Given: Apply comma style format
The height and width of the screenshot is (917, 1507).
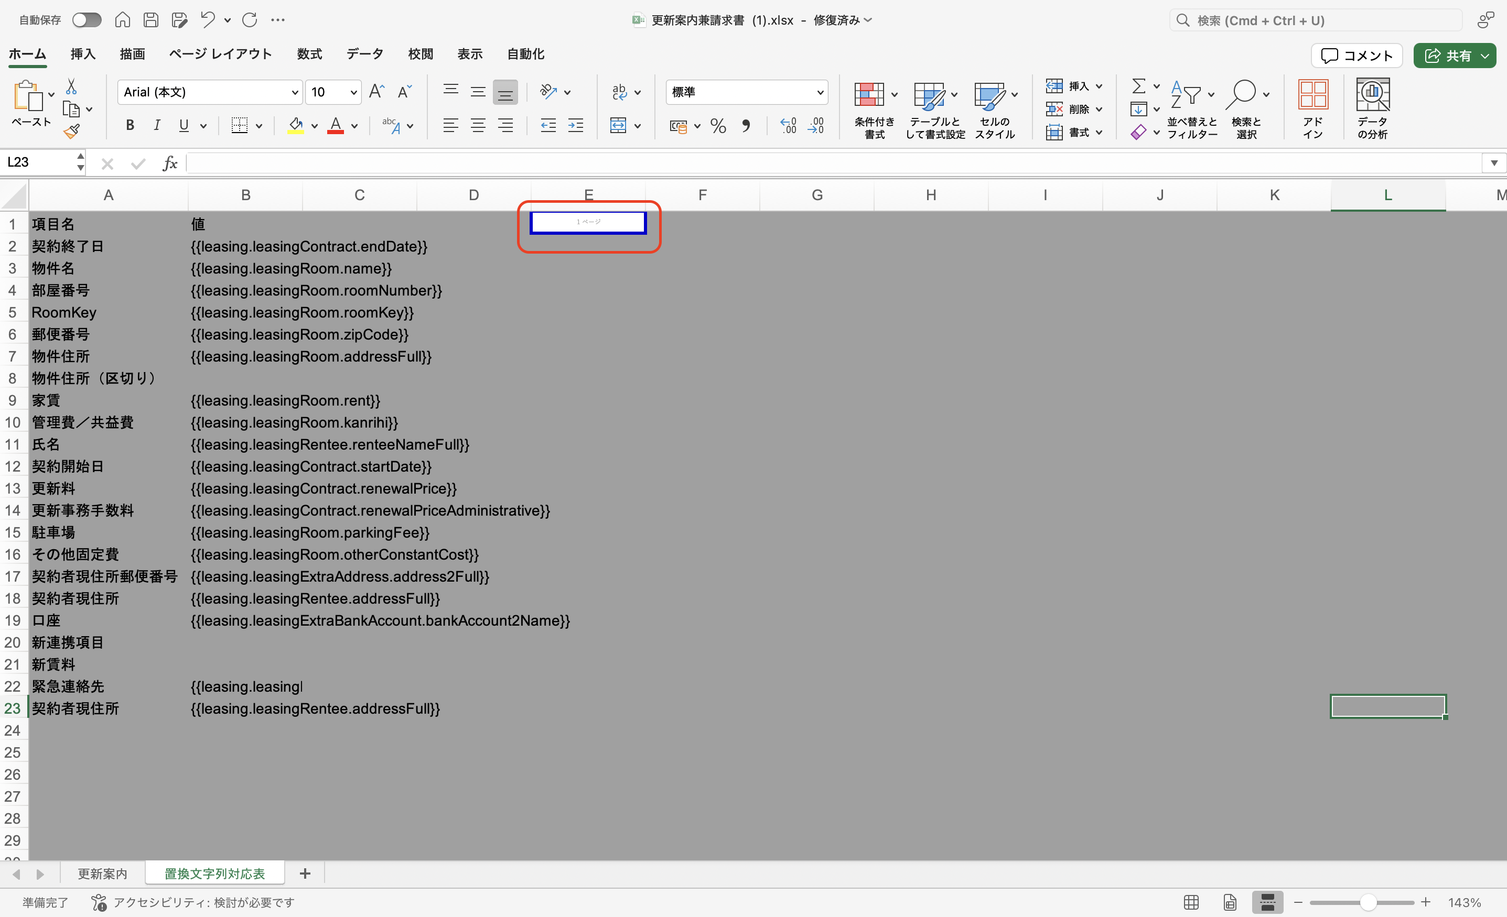Looking at the screenshot, I should [746, 126].
